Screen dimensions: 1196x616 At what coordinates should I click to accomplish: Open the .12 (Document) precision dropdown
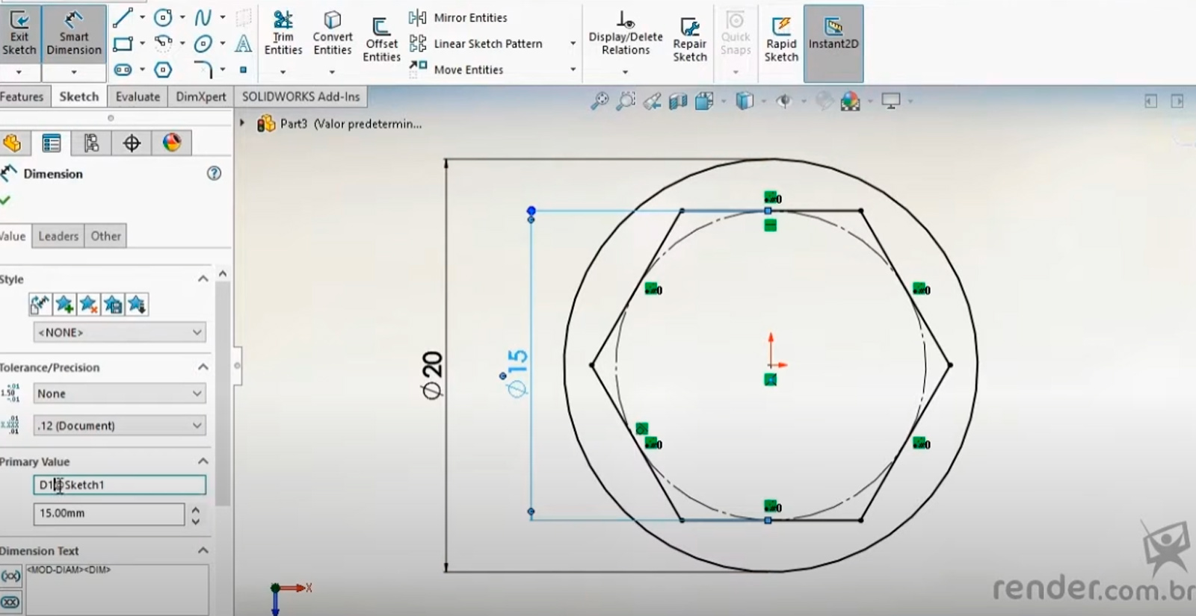click(x=120, y=426)
